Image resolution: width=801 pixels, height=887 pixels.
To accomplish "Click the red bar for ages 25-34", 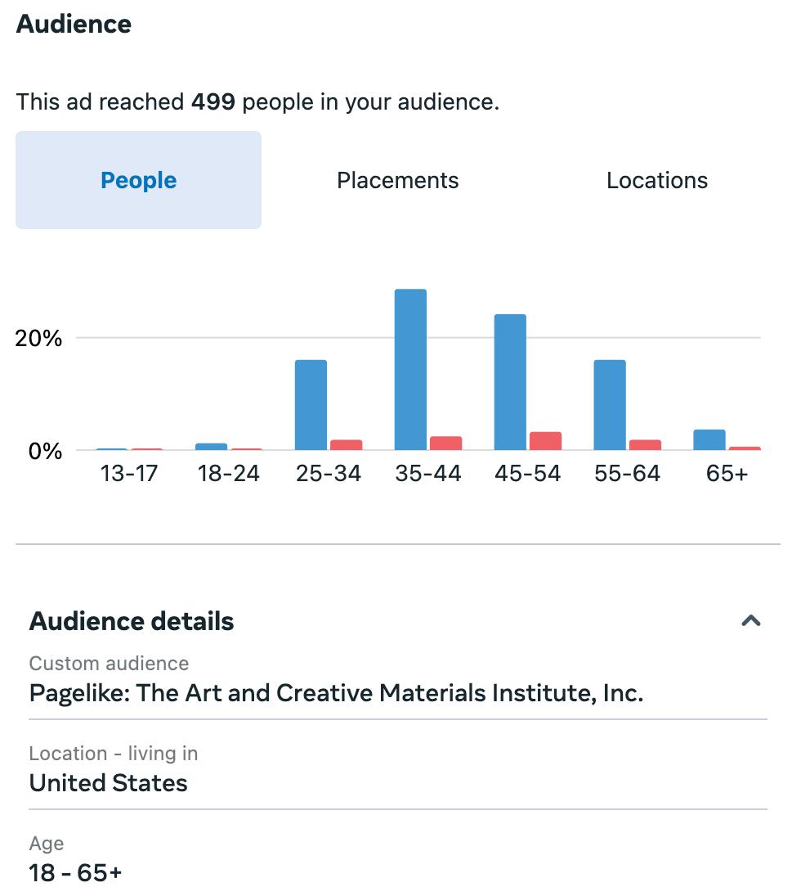I will (x=346, y=444).
